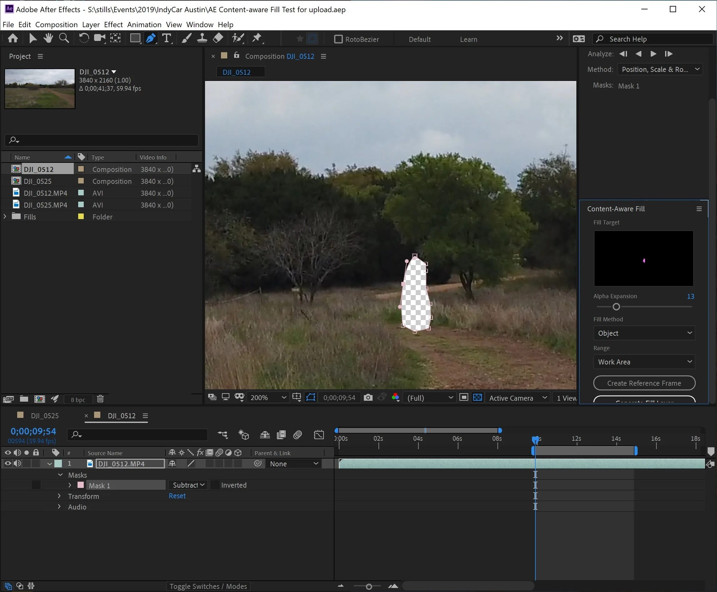Viewport: 717px width, 592px height.
Task: Open the Animation menu
Action: pos(144,25)
